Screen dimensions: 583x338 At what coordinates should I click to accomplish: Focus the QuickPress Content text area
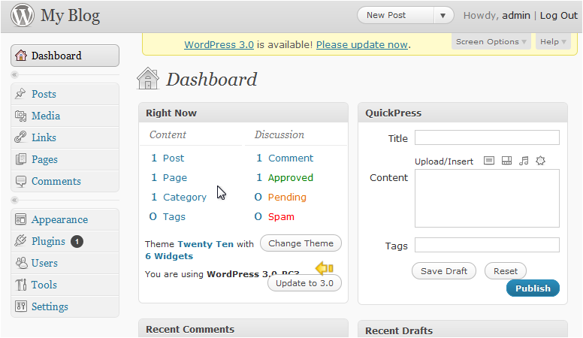[x=487, y=198]
